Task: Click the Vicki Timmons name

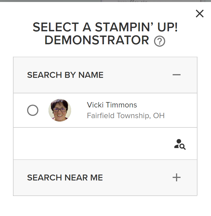Action: 112,105
